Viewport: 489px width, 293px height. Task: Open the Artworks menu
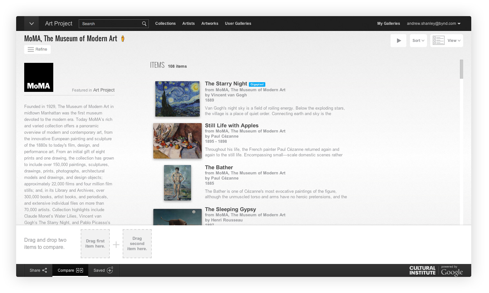point(210,24)
